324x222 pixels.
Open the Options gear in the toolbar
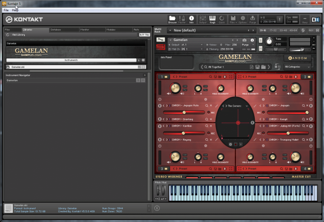coord(243,19)
